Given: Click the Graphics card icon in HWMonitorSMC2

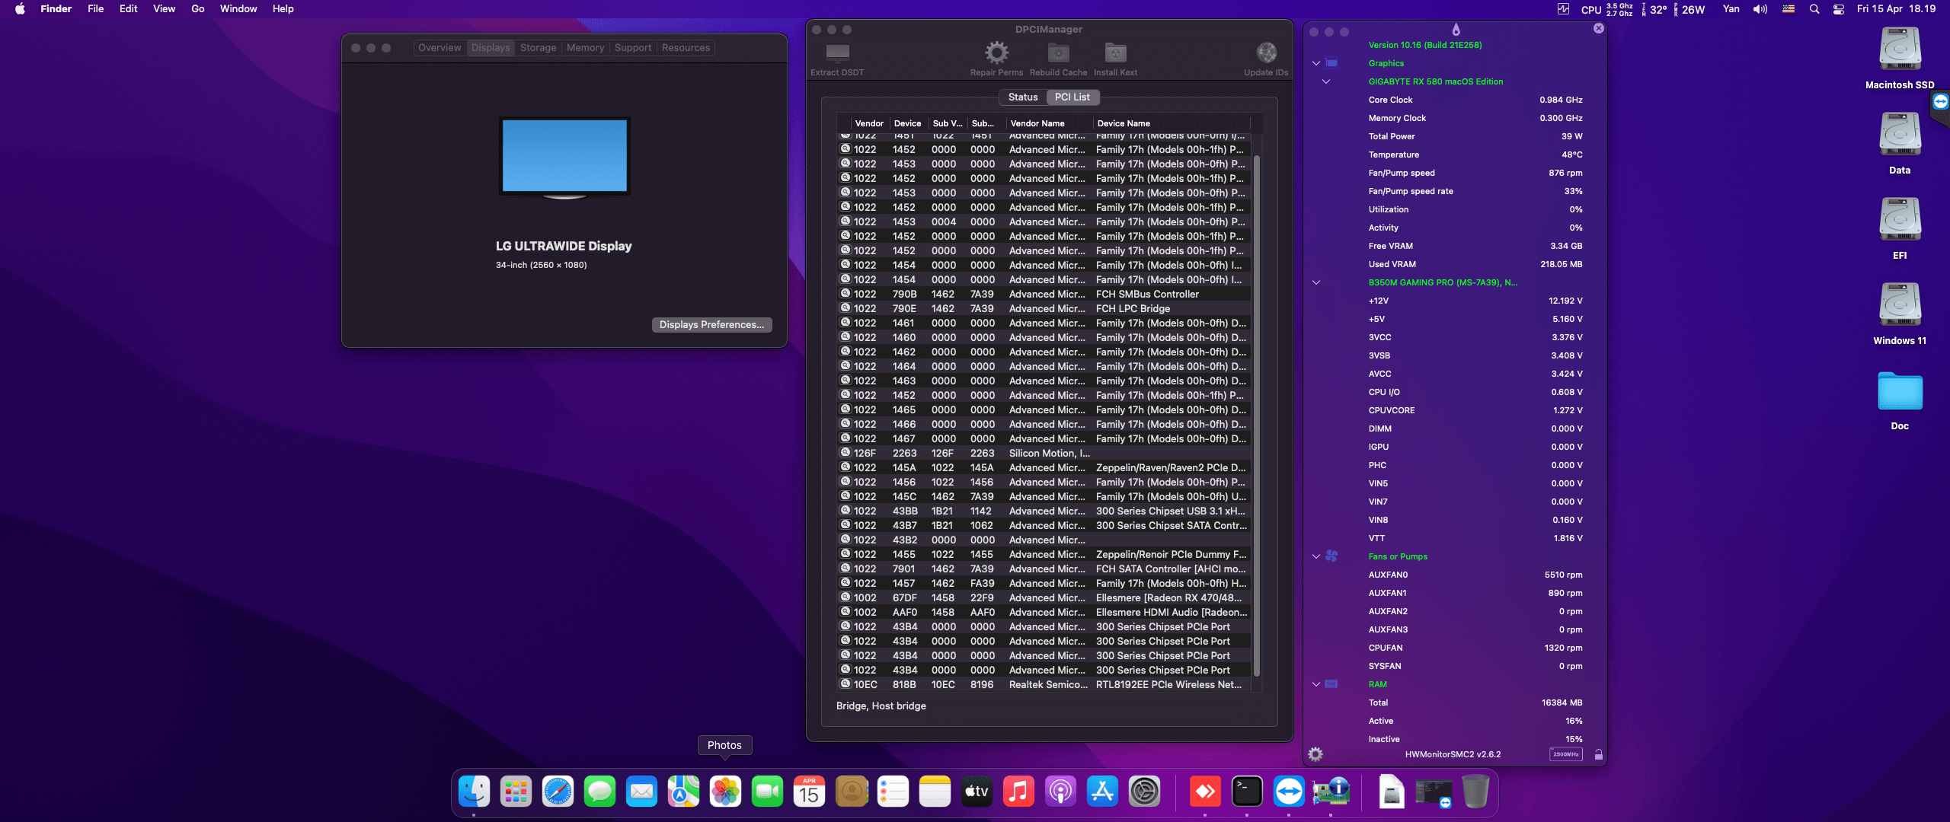Looking at the screenshot, I should coord(1331,63).
